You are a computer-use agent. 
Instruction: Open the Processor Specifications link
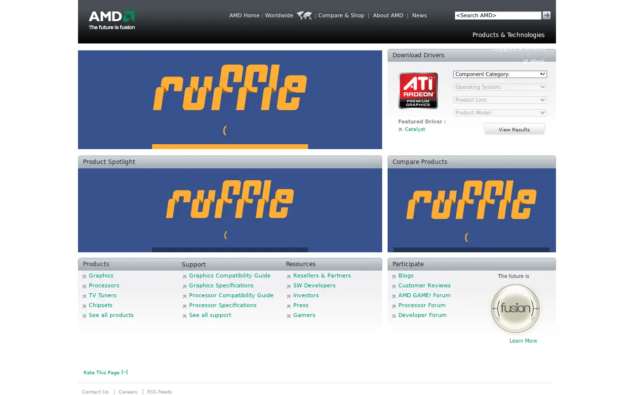coord(223,305)
